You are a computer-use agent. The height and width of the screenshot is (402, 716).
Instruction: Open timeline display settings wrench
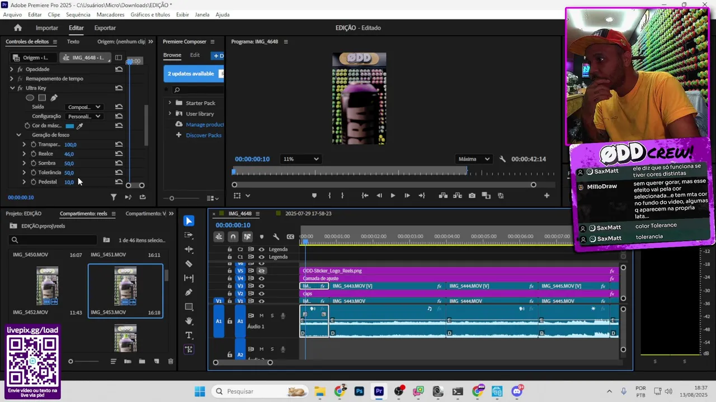[x=276, y=237]
